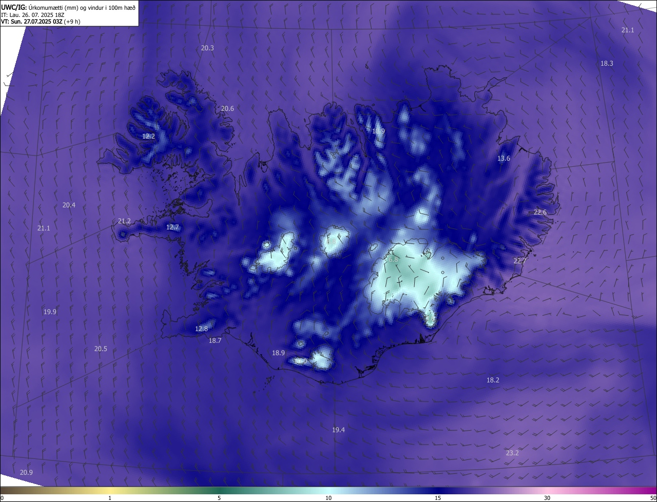657x502 pixels.
Task: Click the 18.7 value off Reykjanes coast
Action: pos(215,340)
